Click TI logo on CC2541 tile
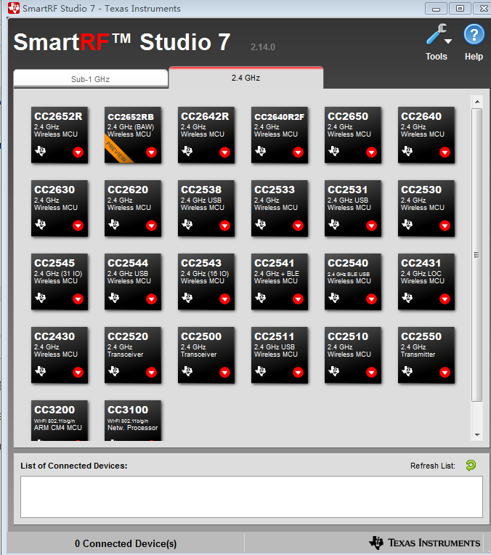This screenshot has width=491, height=555. click(261, 298)
